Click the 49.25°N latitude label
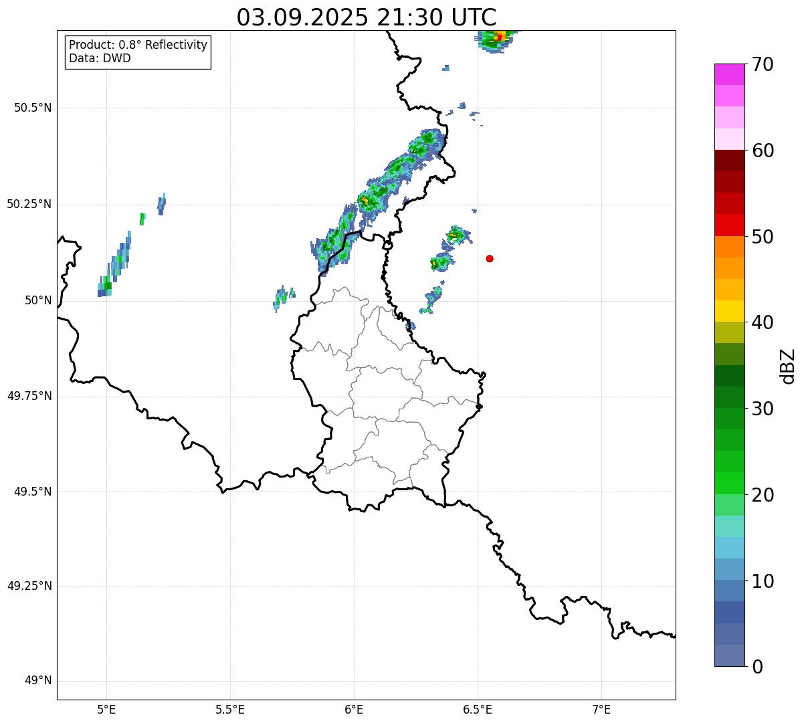 (29, 586)
